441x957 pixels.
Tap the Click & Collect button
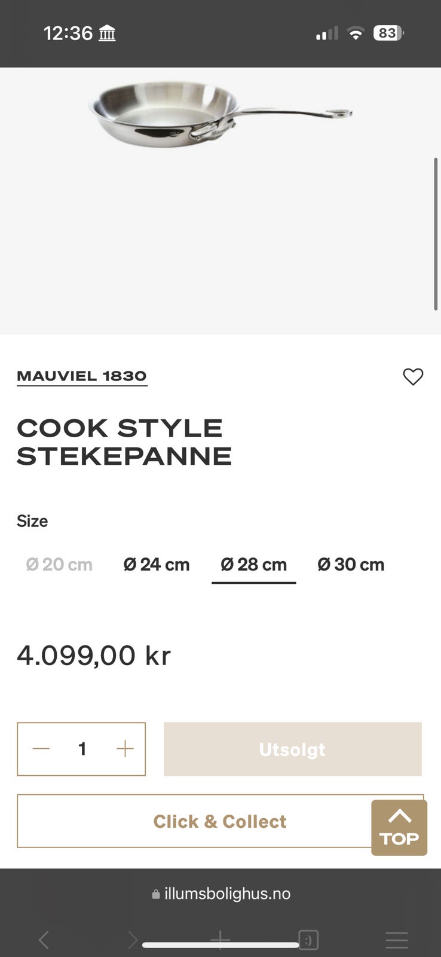coord(220,821)
